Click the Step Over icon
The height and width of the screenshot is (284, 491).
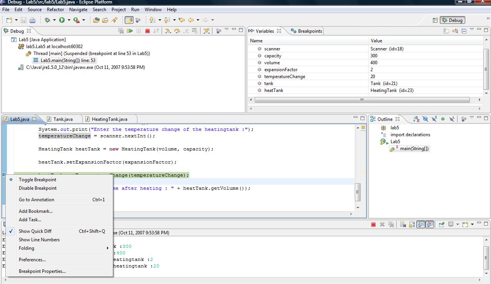click(177, 31)
